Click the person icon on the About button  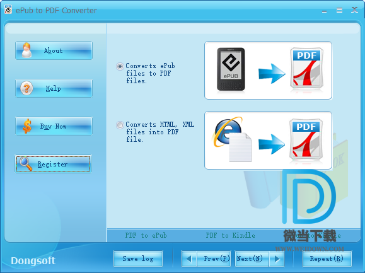click(26, 50)
